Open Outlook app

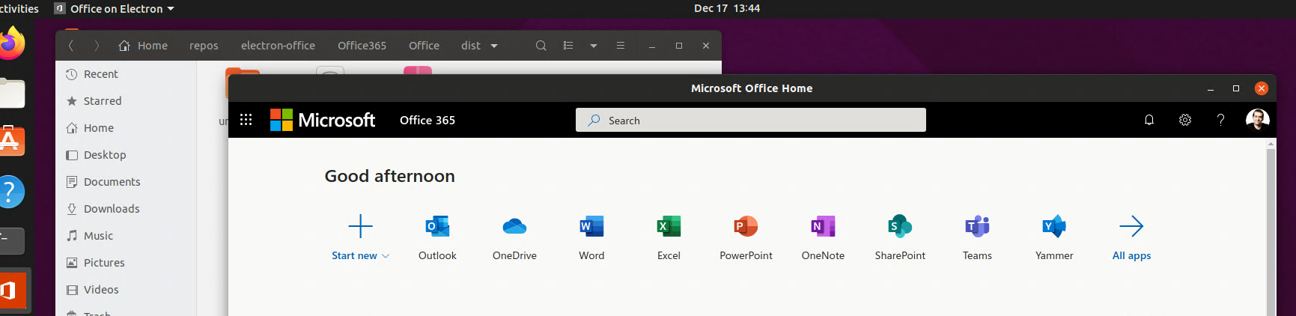tap(437, 238)
